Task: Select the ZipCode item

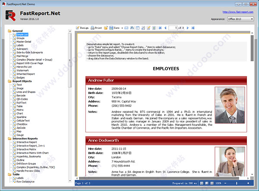Action: tap(21, 128)
